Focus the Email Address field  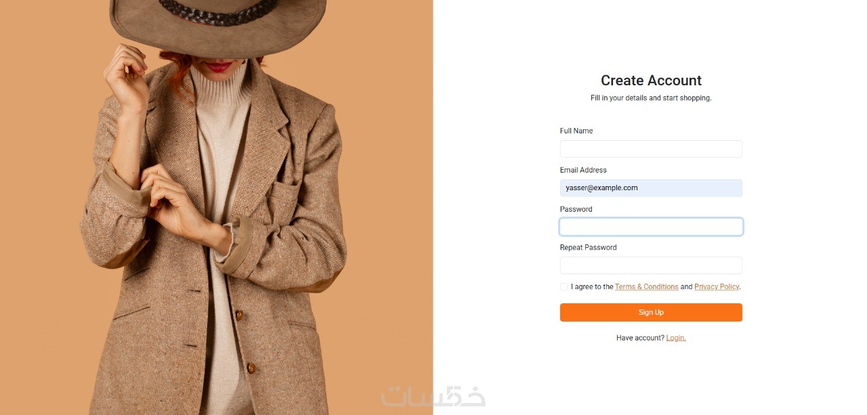(650, 188)
